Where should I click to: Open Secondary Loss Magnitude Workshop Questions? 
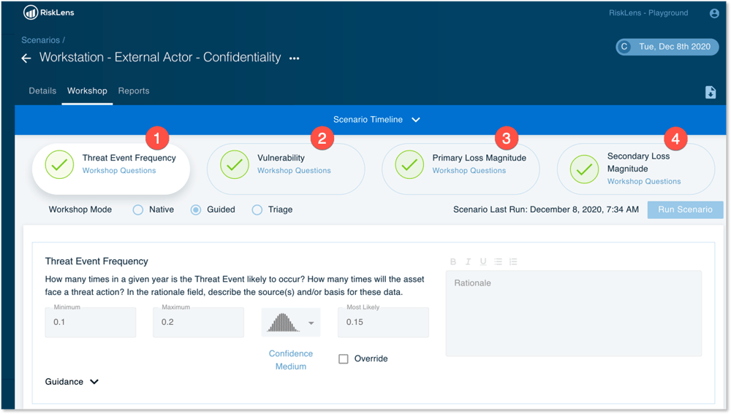point(644,181)
